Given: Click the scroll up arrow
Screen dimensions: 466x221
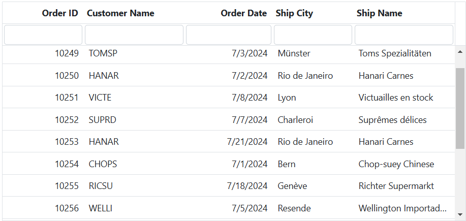Looking at the screenshot, I should coord(460,52).
